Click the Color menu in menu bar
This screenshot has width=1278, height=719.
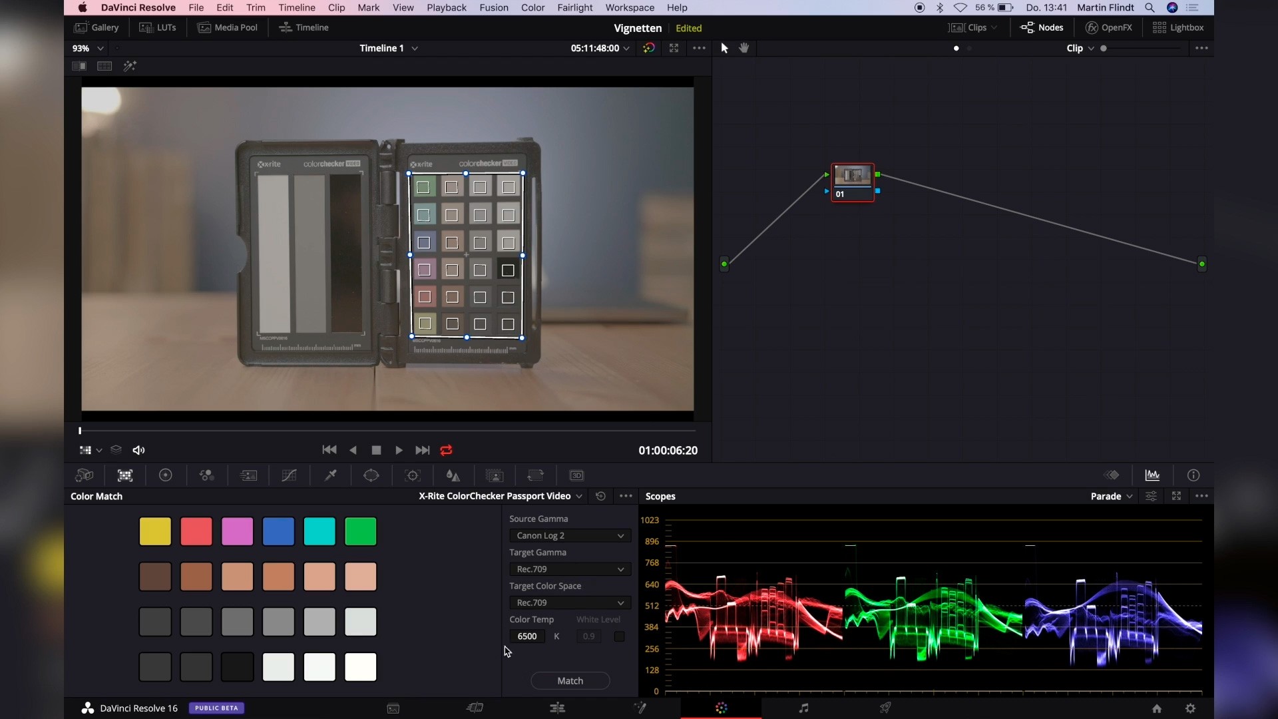(532, 7)
